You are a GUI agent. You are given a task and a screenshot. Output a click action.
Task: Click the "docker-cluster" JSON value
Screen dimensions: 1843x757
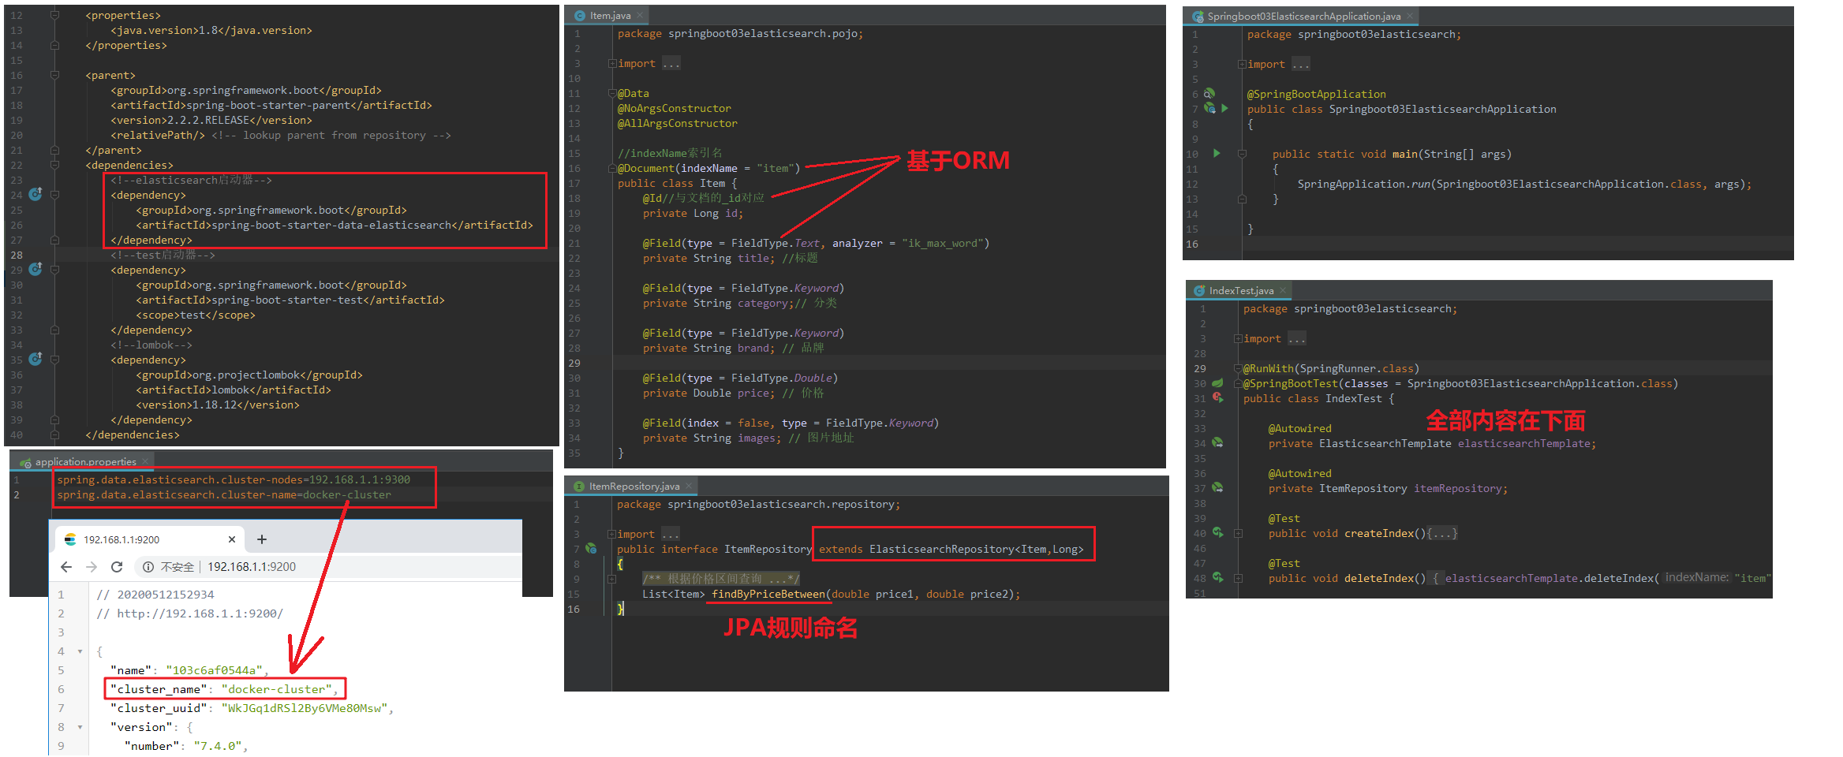pos(277,689)
